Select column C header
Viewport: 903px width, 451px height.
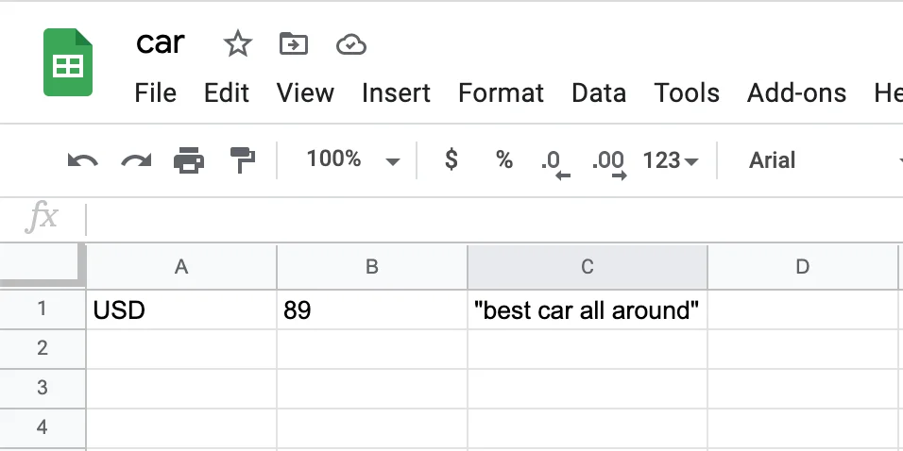pyautogui.click(x=587, y=267)
